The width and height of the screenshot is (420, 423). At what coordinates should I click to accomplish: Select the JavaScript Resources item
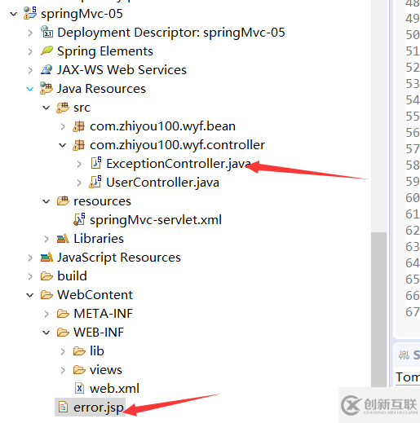pyautogui.click(x=119, y=258)
